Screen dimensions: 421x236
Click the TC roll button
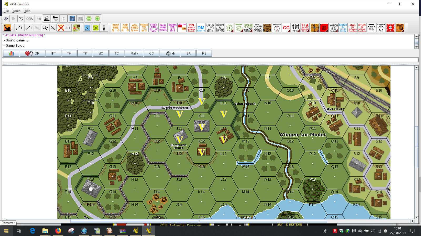coord(117,53)
